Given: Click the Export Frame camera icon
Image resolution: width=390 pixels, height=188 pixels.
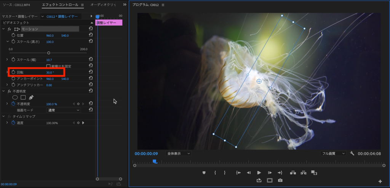Looking at the screenshot, I should click(280, 180).
